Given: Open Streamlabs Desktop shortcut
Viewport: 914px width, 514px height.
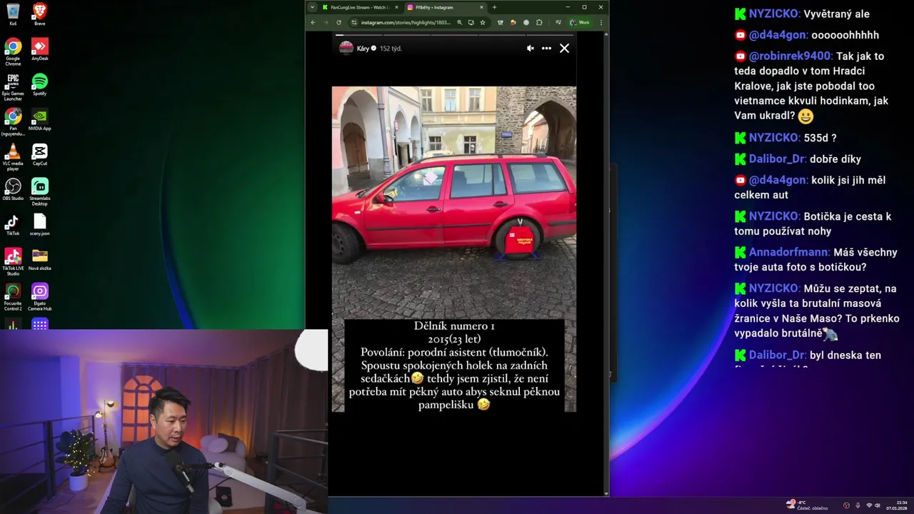Looking at the screenshot, I should pyautogui.click(x=40, y=192).
